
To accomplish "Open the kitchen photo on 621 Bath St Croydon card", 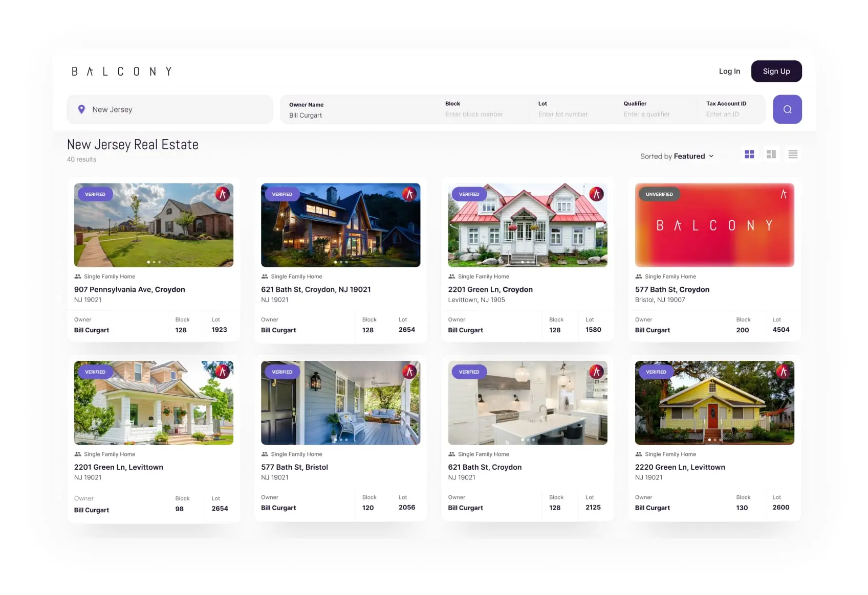I will tap(528, 403).
